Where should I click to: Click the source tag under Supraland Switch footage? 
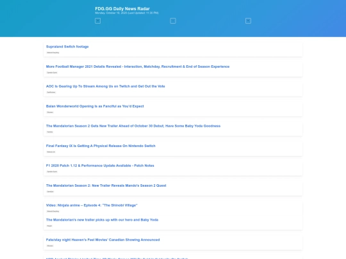53,52
